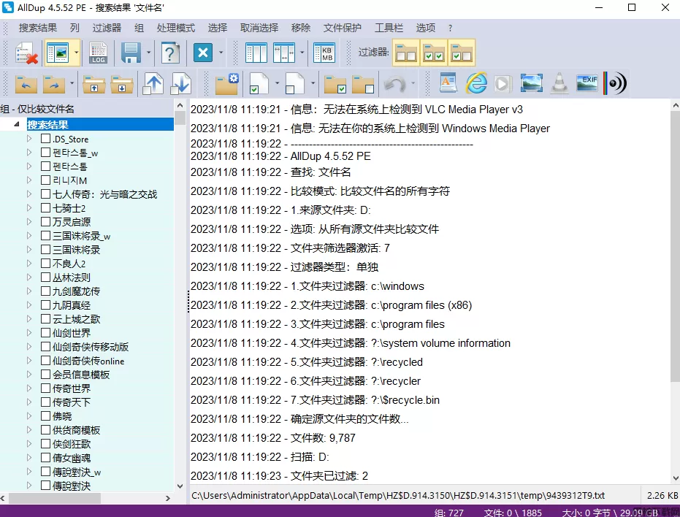The image size is (680, 517).
Task: Open dropdown arrow beside save icon
Action: 148,53
